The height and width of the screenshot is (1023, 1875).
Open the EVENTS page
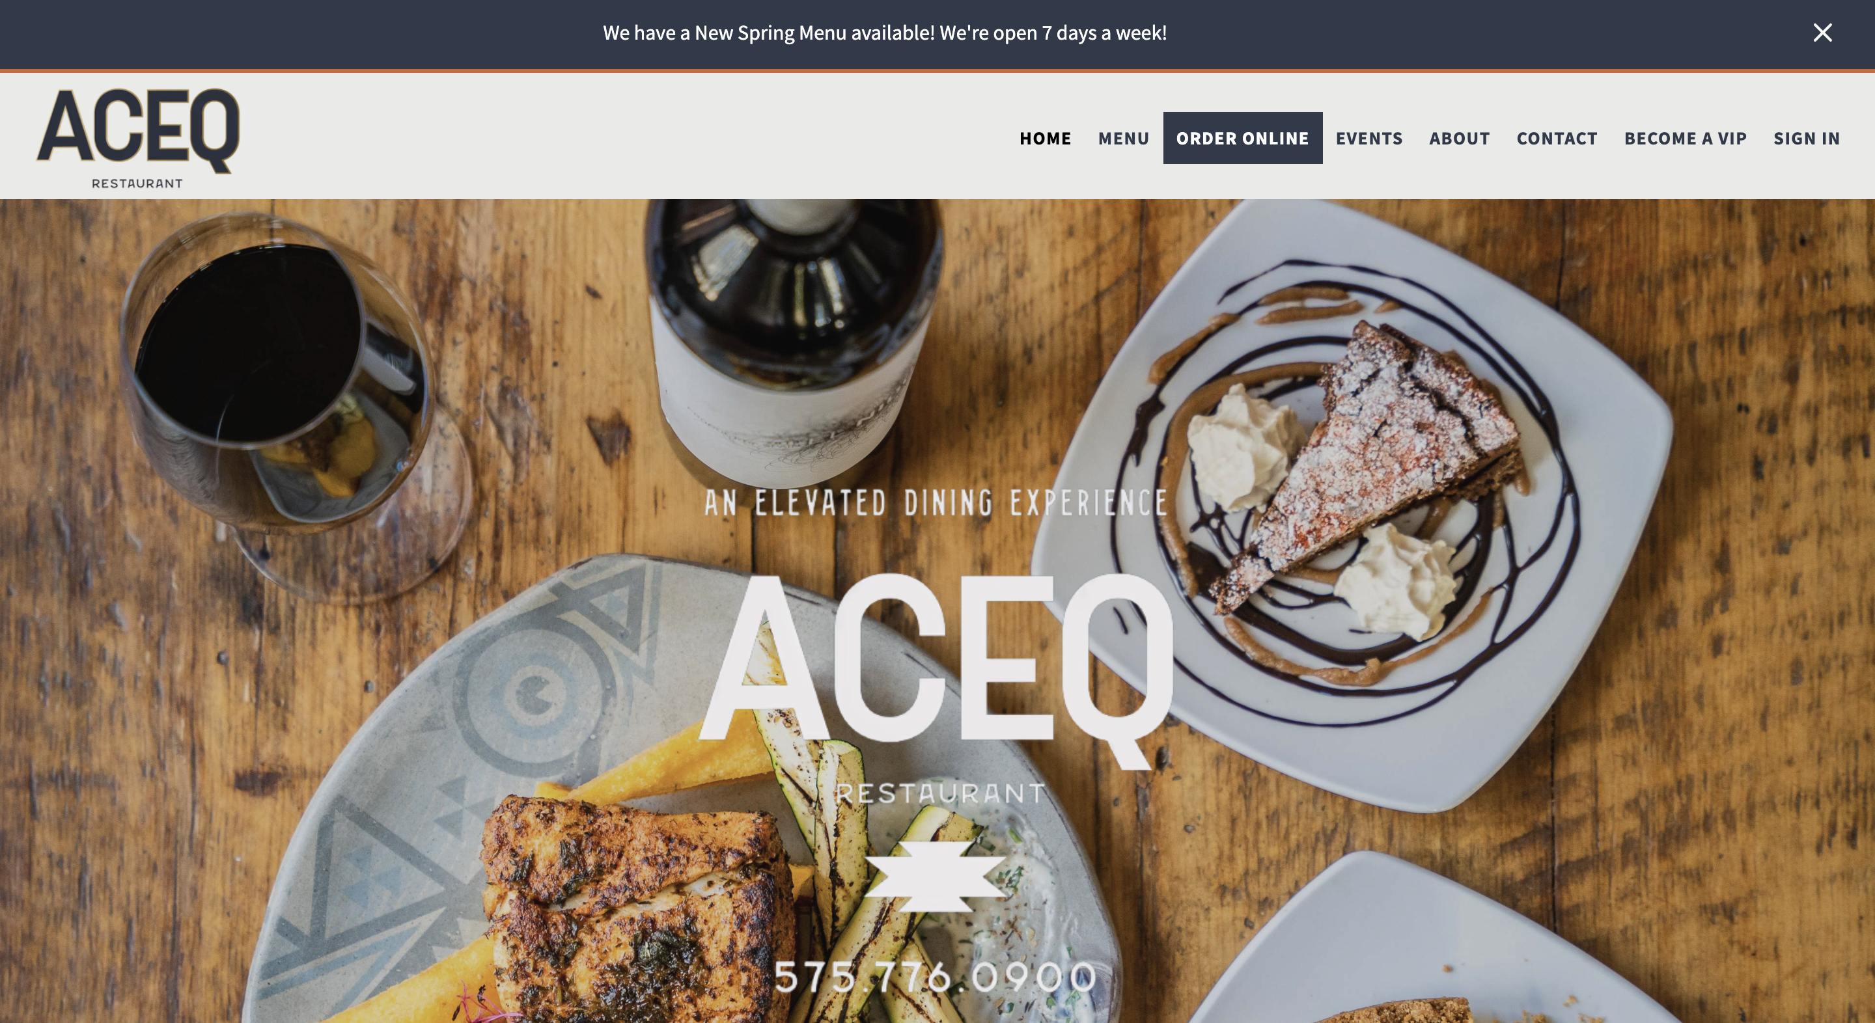click(x=1369, y=138)
